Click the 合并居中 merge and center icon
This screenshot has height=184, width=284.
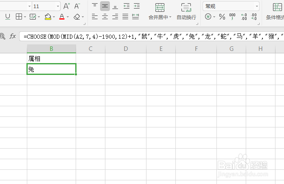pos(160,8)
